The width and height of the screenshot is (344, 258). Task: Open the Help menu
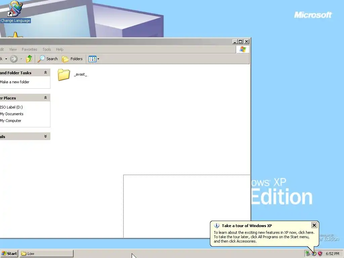point(59,49)
